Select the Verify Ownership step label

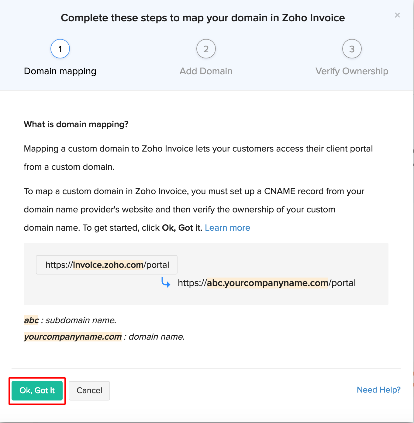coord(352,71)
